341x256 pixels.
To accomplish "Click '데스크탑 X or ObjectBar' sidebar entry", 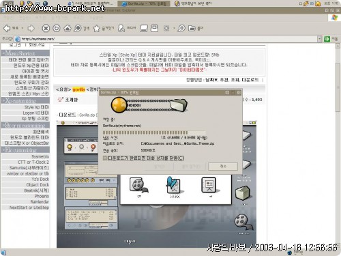I will coord(27,143).
